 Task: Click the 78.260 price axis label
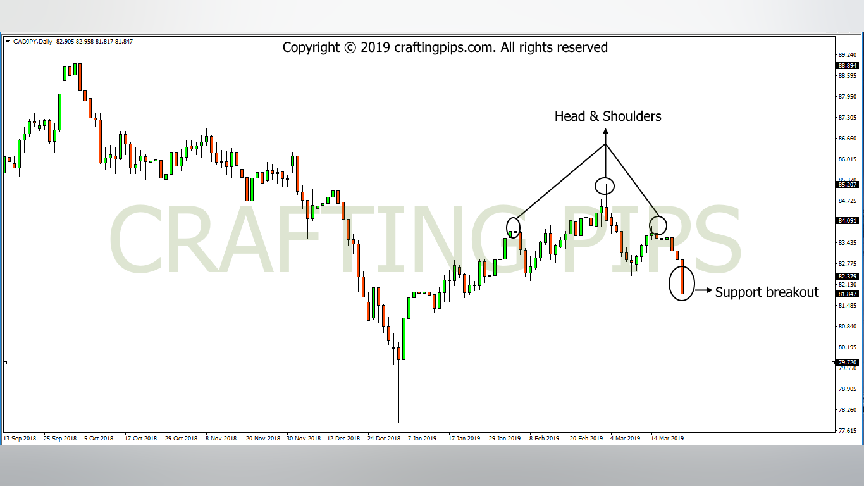pos(848,410)
